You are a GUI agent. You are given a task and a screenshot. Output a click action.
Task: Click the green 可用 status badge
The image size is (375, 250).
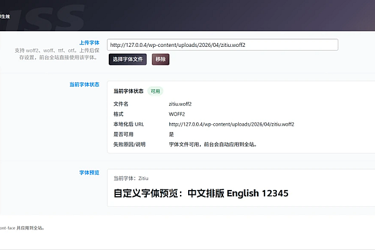tap(155, 91)
